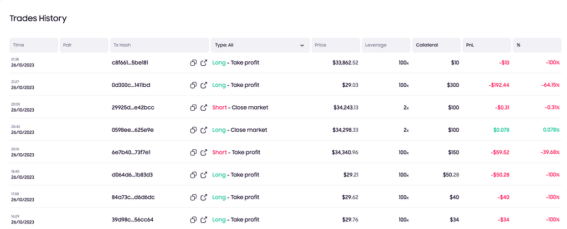Click the Type filter chevron arrow

tap(302, 45)
